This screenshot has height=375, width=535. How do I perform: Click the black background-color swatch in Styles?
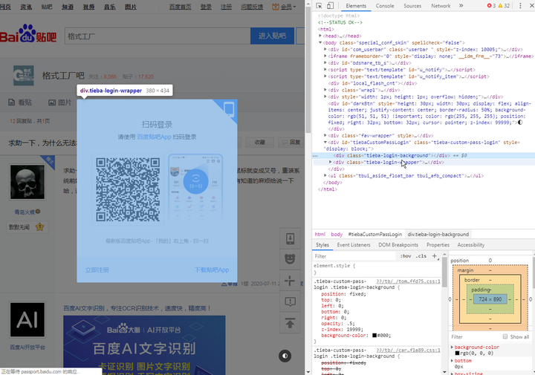tap(376, 334)
